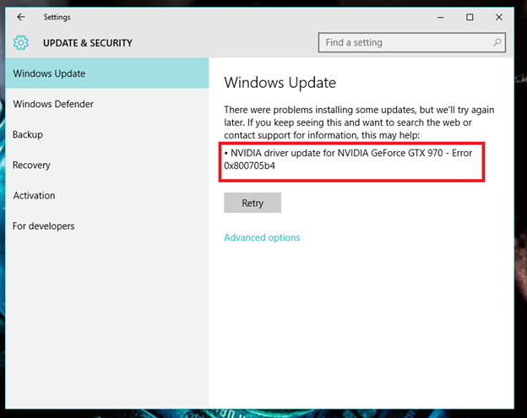Viewport: 527px width, 418px height.
Task: Minimize the Settings window
Action: [439, 17]
